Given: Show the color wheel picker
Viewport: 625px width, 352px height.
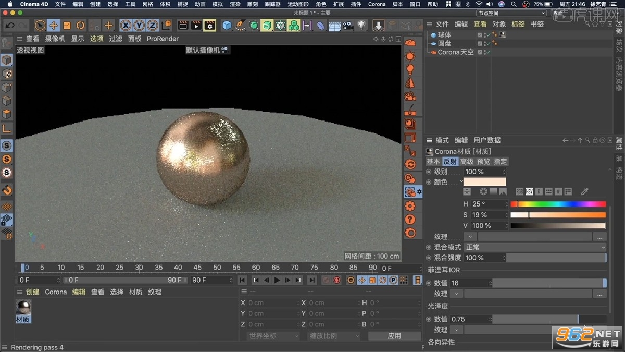Looking at the screenshot, I should coord(483,192).
